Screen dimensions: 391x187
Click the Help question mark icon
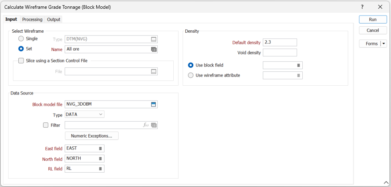click(x=362, y=7)
